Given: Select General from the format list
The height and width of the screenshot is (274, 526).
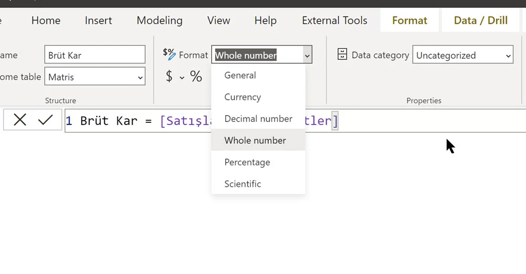Looking at the screenshot, I should pyautogui.click(x=258, y=75).
